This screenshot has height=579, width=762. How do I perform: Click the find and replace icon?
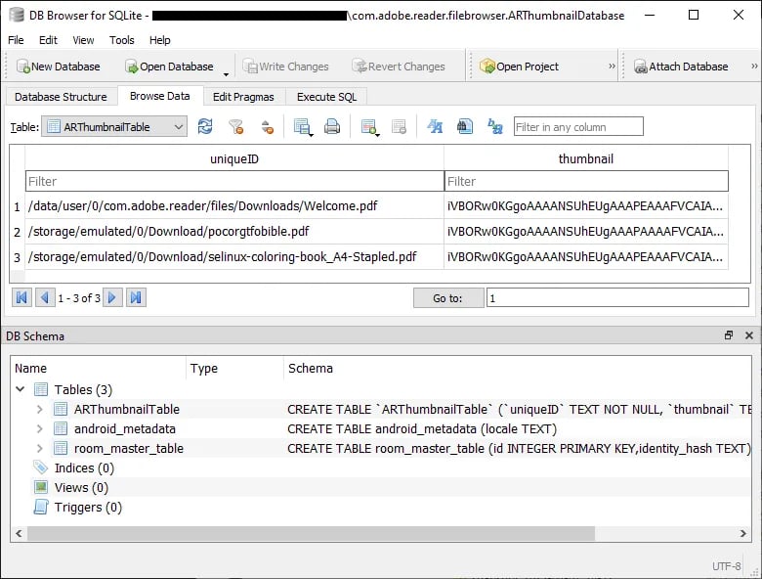point(495,127)
